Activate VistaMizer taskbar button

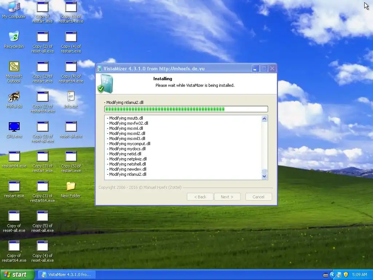pyautogui.click(x=67, y=275)
